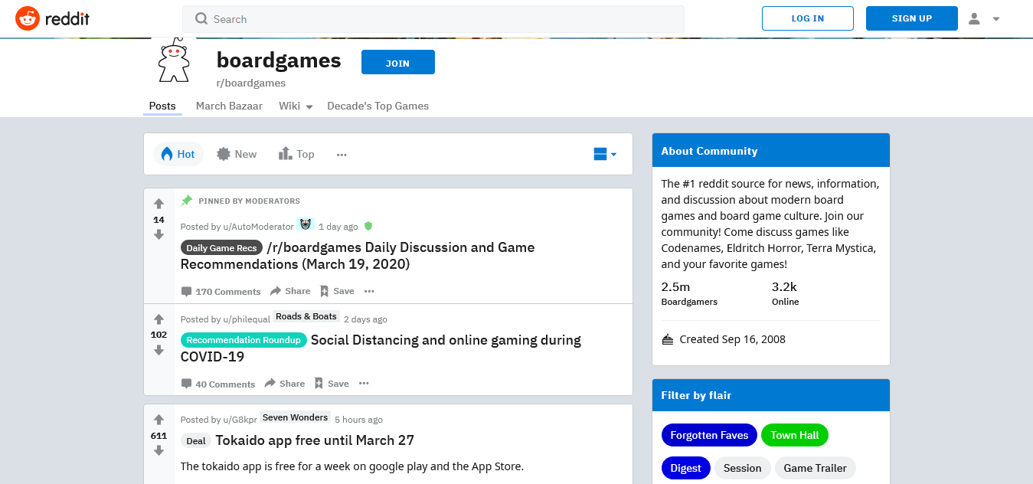Sort posts by New

click(237, 154)
